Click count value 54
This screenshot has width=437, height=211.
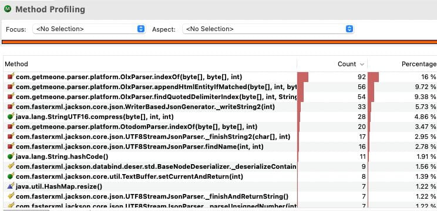tap(361, 97)
